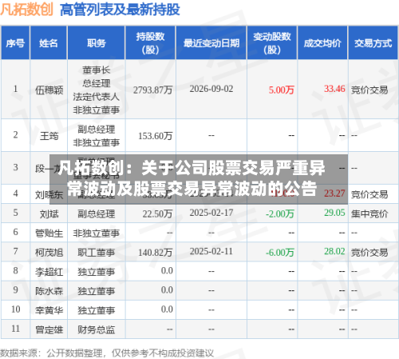Click the holding value 140.82万

[x=156, y=253]
